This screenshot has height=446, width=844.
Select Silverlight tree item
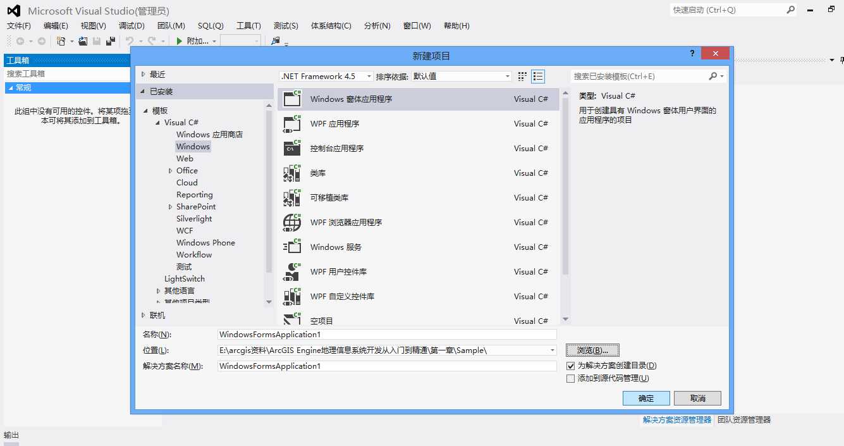click(194, 219)
